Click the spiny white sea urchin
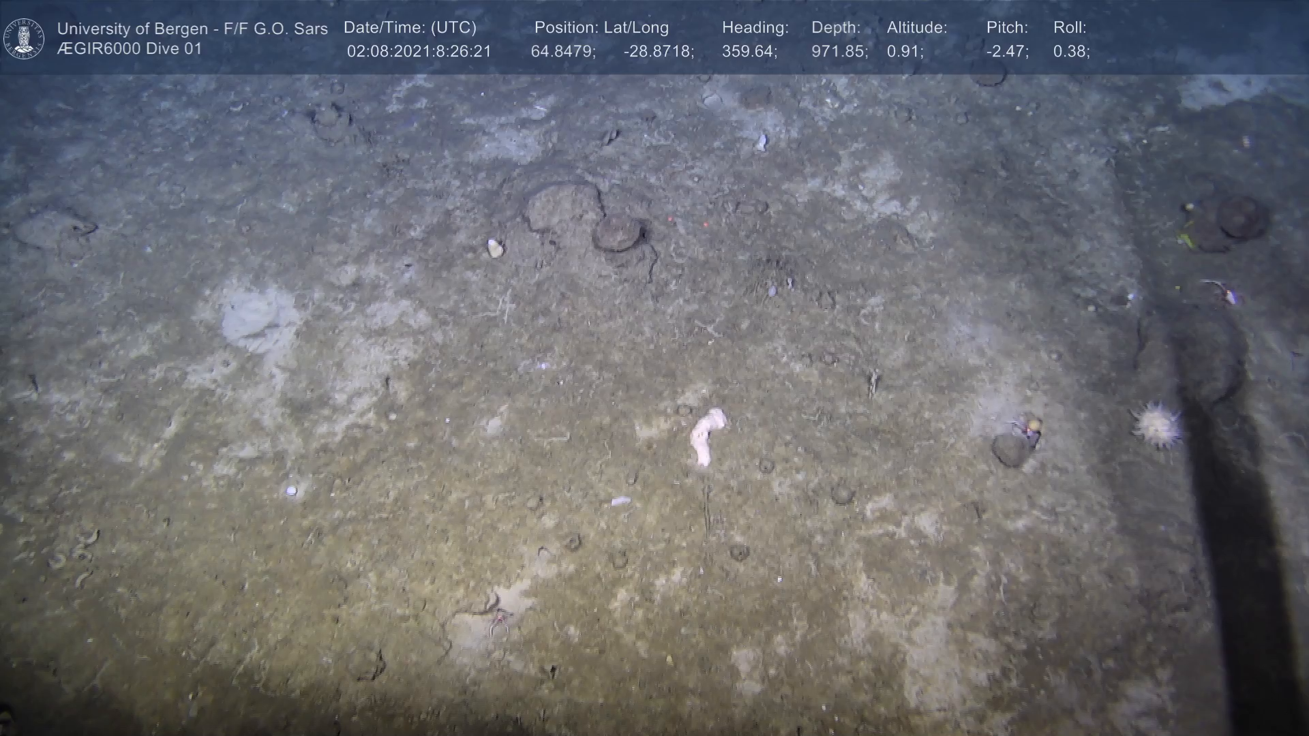The height and width of the screenshot is (736, 1309). point(1157,425)
